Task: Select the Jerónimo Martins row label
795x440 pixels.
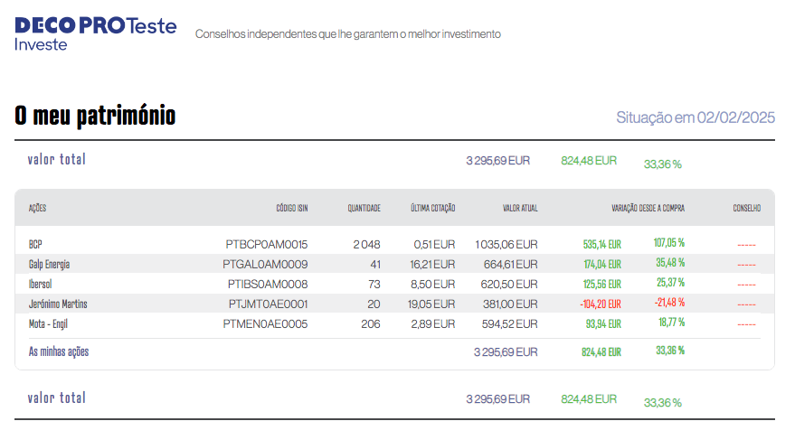Action: (58, 304)
